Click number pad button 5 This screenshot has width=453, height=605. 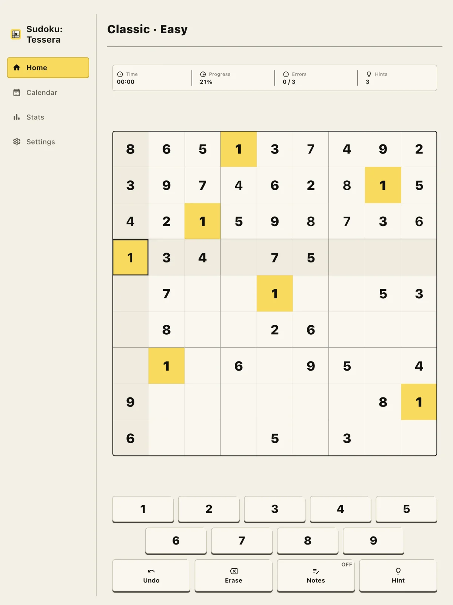(x=407, y=509)
